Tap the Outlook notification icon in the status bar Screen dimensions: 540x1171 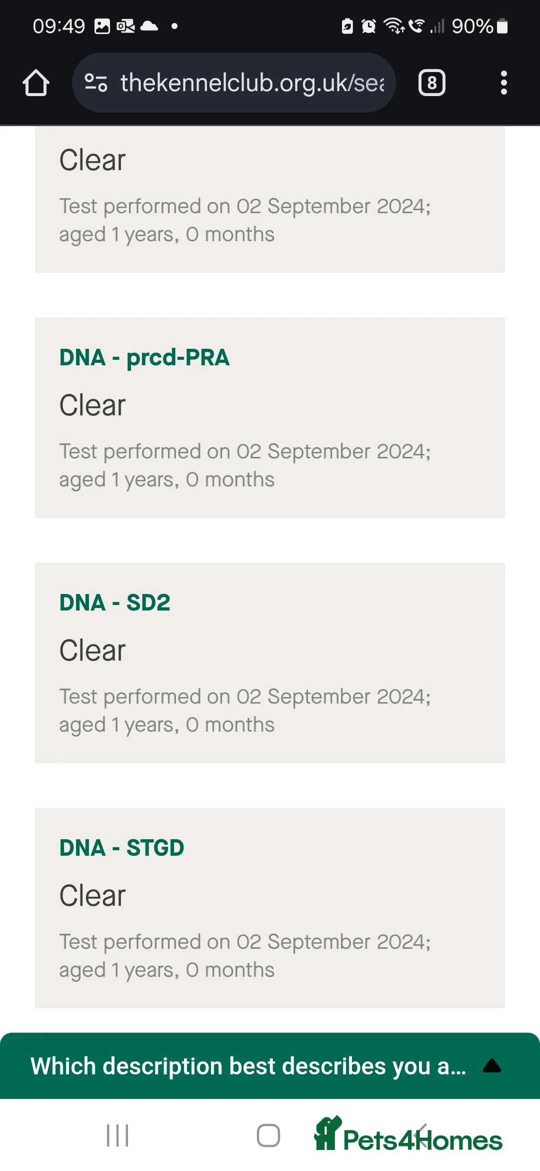pos(125,26)
